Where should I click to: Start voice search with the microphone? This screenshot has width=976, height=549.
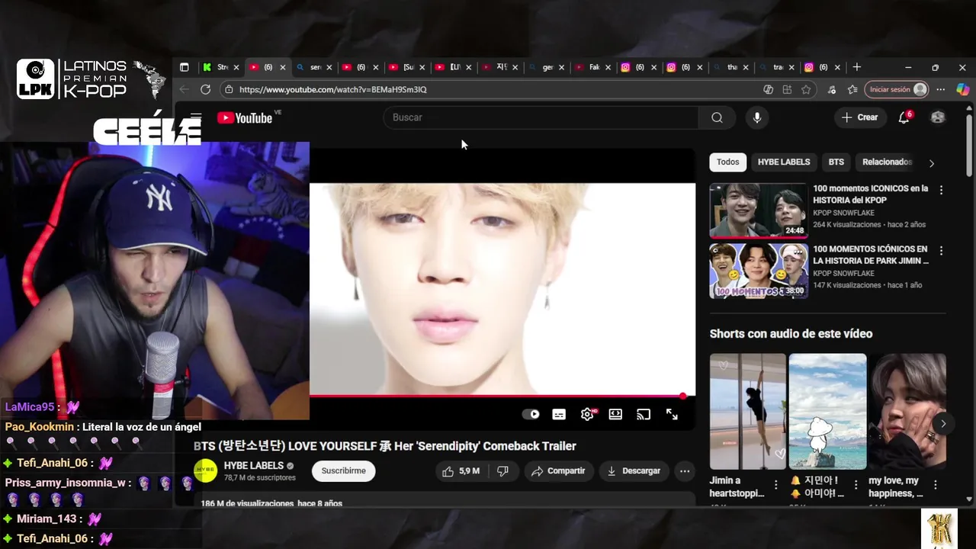pyautogui.click(x=757, y=117)
